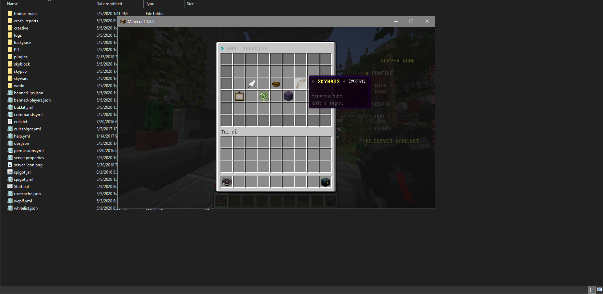Select the help.yml file name
Image resolution: width=603 pixels, height=294 pixels.
(22, 136)
